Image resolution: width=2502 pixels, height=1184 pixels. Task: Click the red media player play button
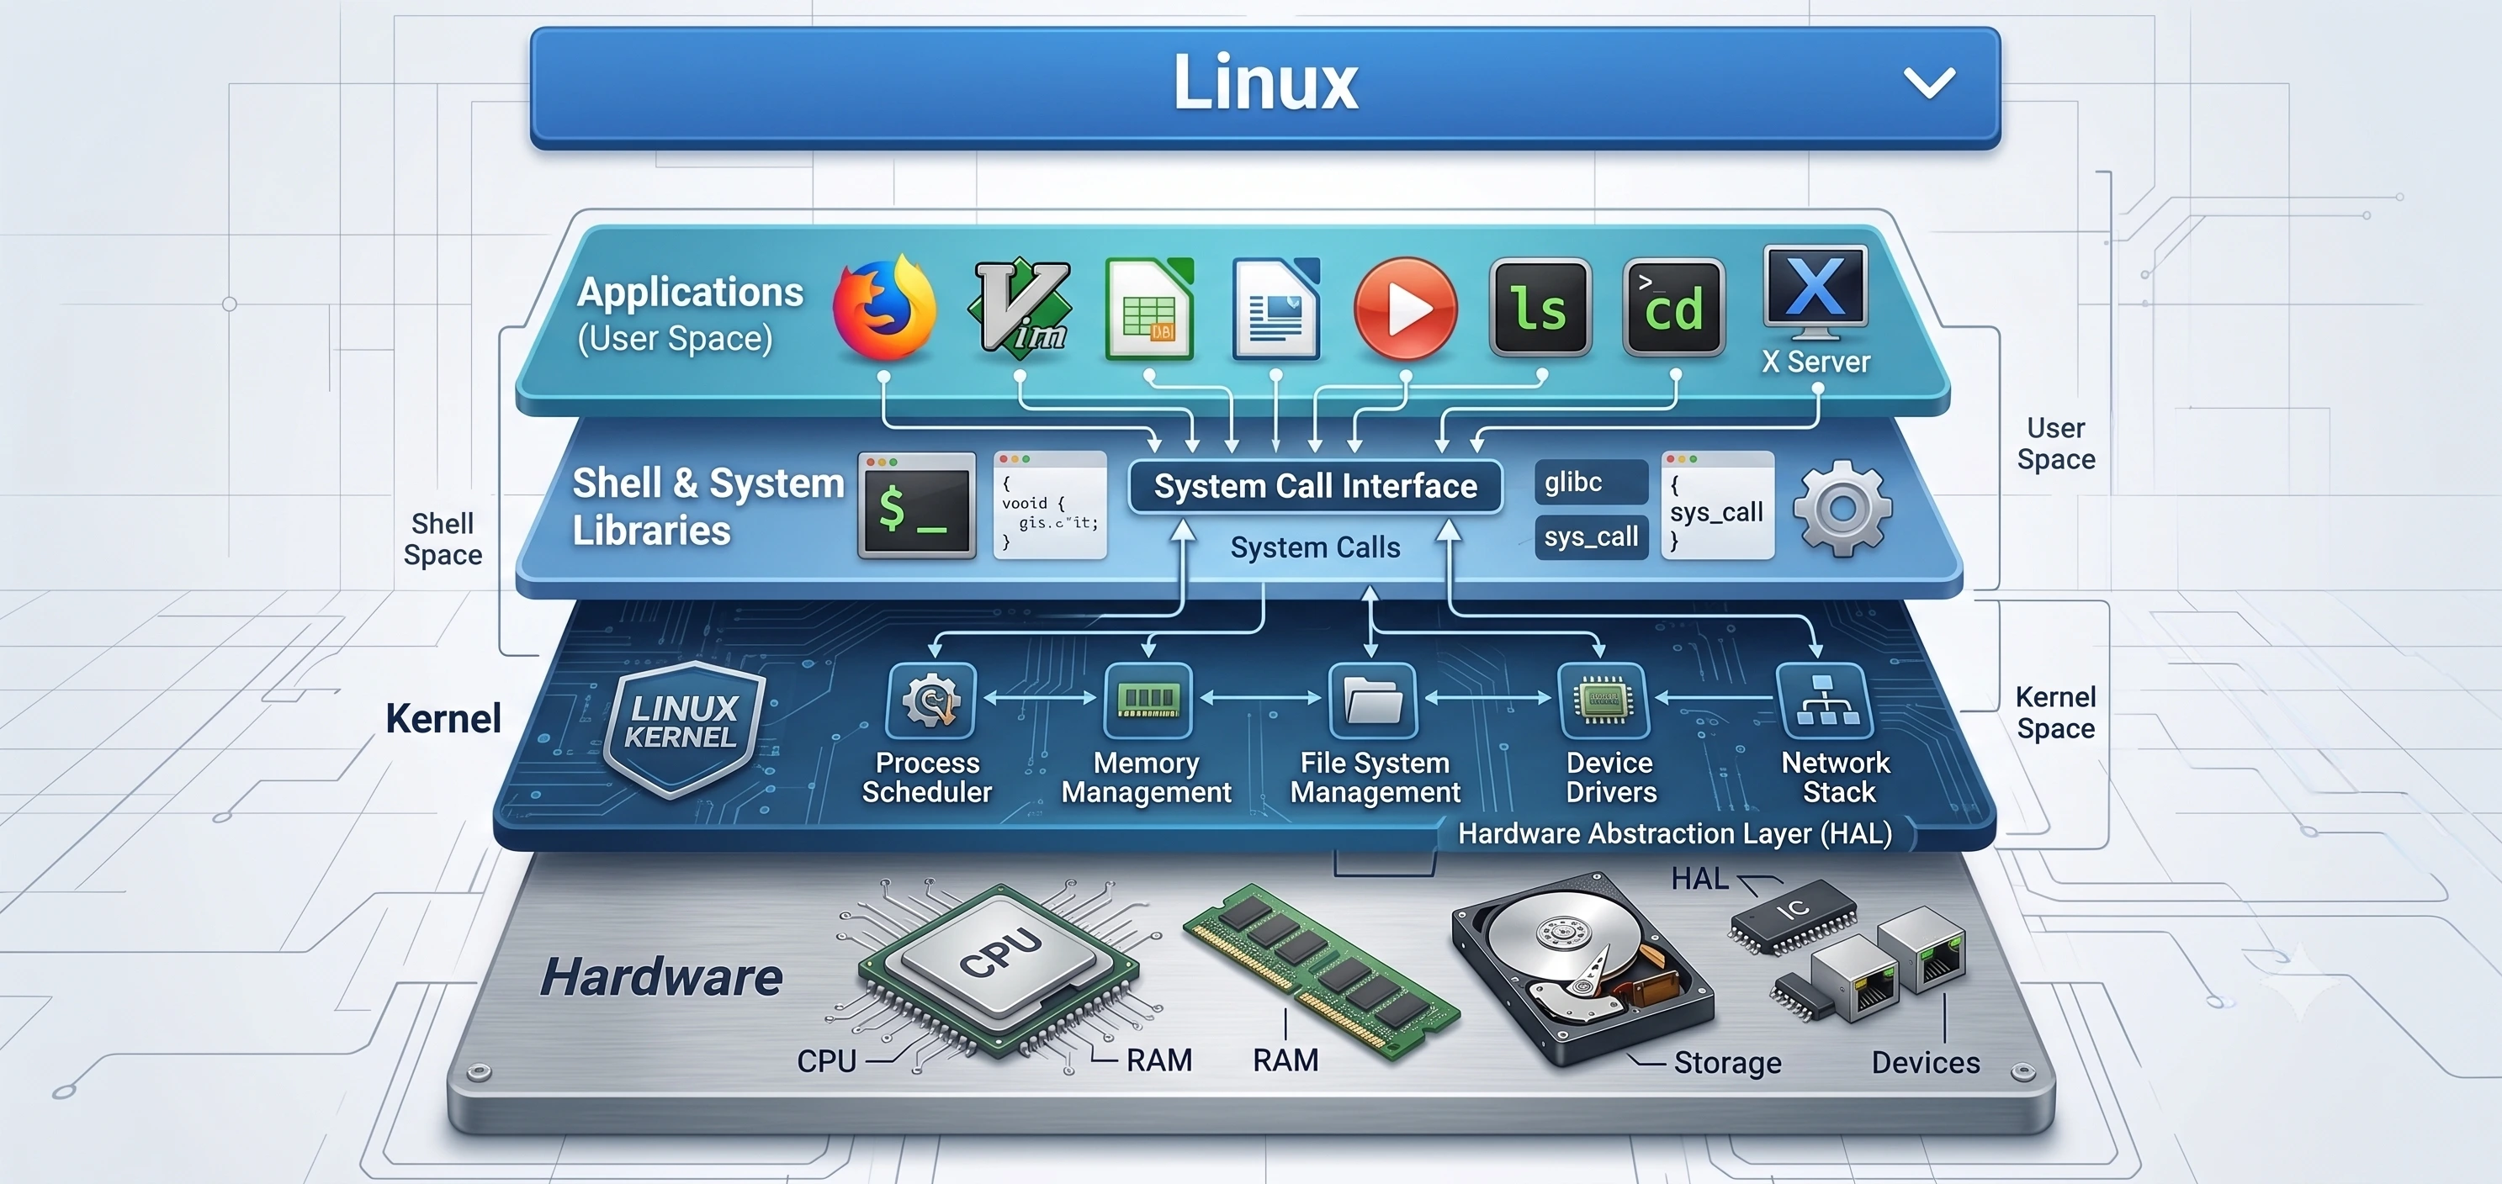1406,309
